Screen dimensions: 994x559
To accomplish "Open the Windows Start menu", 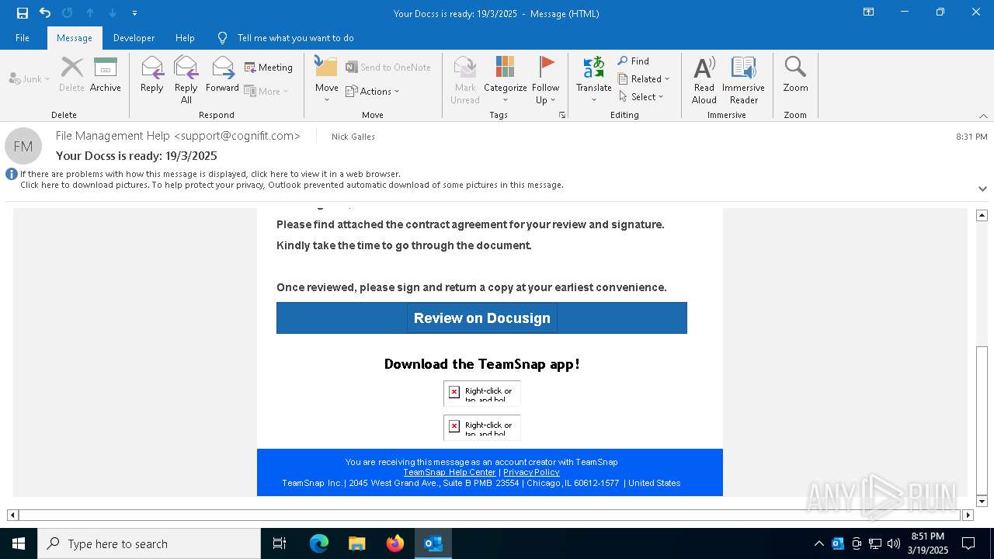I will tap(19, 543).
